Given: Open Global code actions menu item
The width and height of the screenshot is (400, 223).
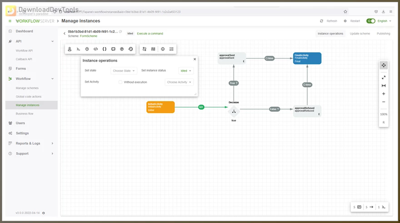Looking at the screenshot, I should point(29,96).
